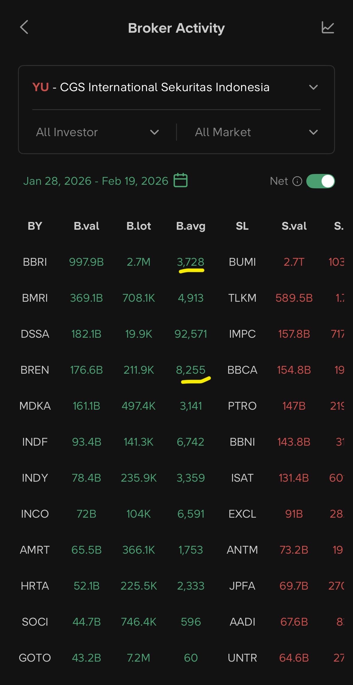Click the B.lot column header
This screenshot has height=685, width=353.
[139, 226]
